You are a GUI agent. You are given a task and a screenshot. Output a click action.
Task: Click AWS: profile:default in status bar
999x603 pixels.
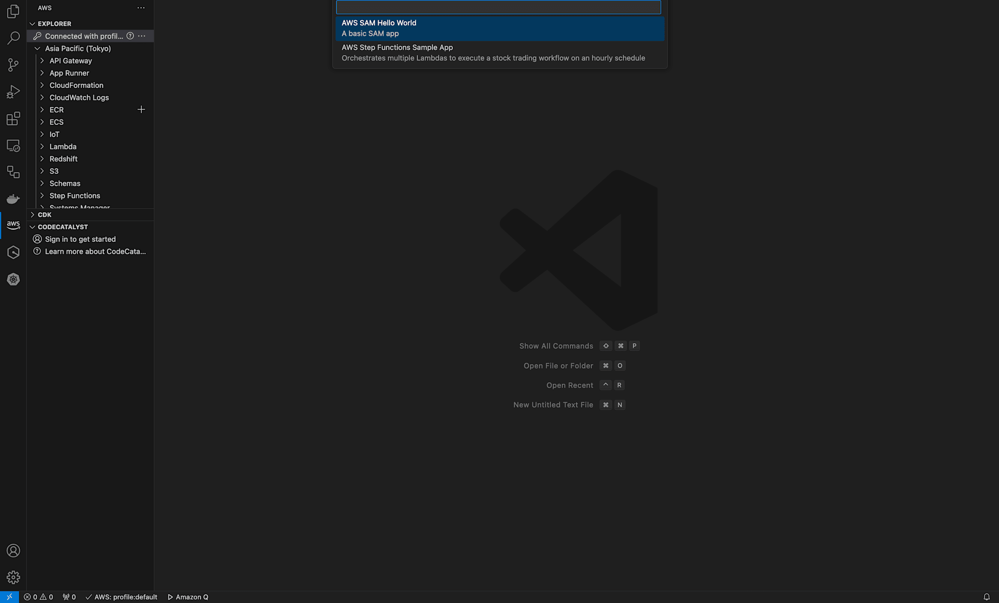(x=121, y=597)
